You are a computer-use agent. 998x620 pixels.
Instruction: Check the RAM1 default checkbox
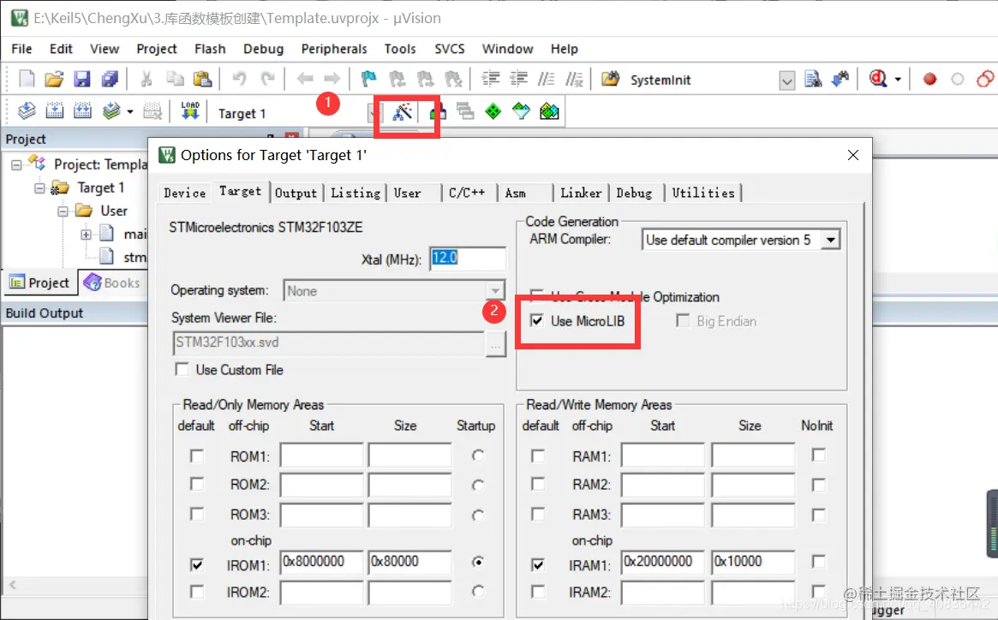(539, 456)
